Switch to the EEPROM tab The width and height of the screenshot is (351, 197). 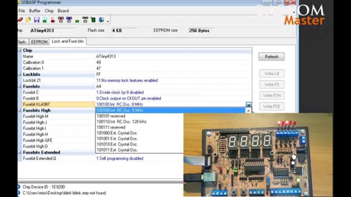click(39, 42)
